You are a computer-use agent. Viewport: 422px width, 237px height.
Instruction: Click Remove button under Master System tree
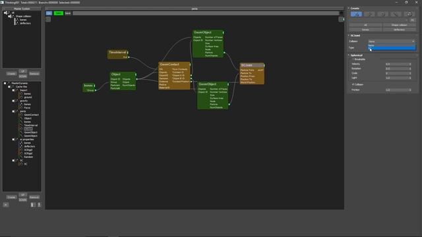(34, 74)
